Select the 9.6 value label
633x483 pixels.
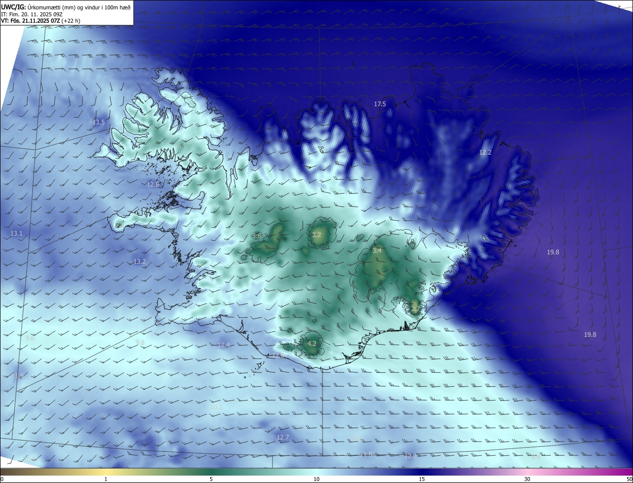[30, 338]
